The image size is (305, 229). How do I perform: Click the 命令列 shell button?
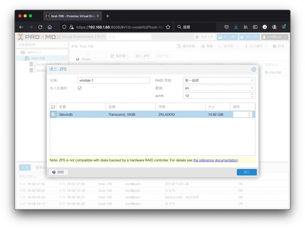[x=226, y=46]
